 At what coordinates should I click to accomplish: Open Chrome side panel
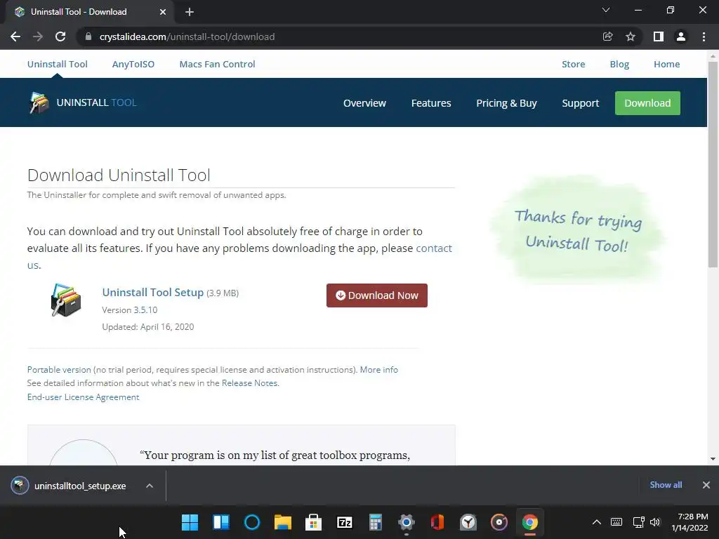[x=659, y=36]
